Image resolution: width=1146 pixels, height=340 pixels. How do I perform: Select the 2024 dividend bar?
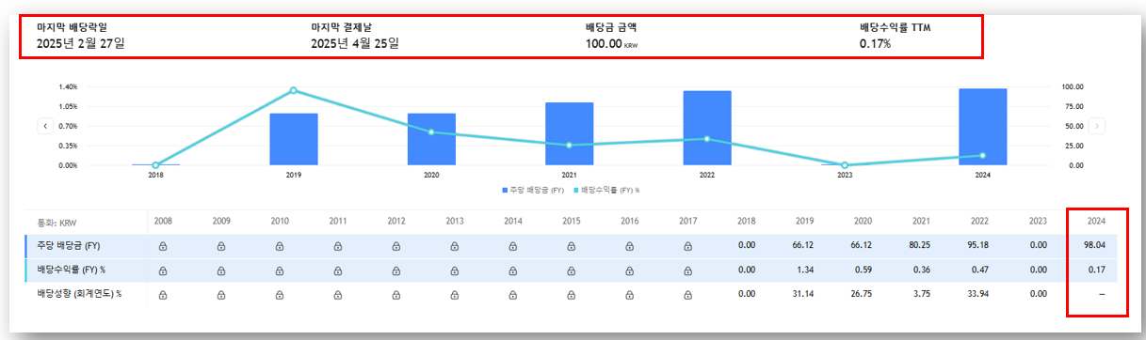click(x=982, y=127)
